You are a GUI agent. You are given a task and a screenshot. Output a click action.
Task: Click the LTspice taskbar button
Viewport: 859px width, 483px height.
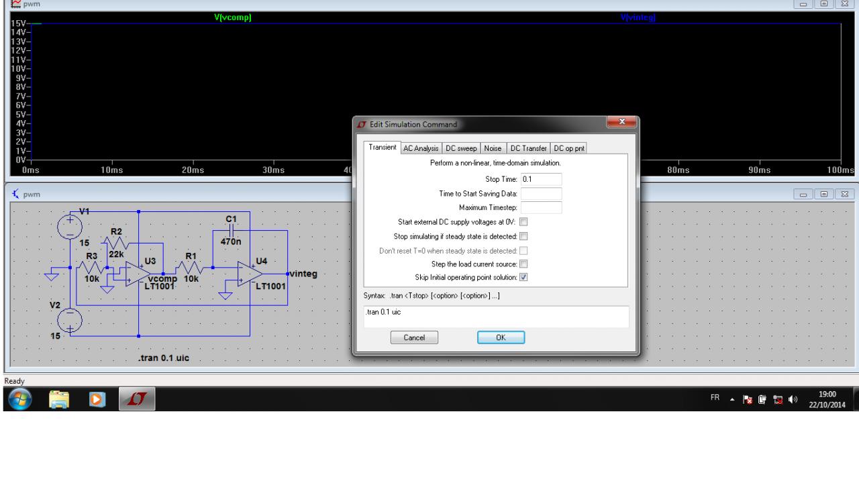(136, 400)
